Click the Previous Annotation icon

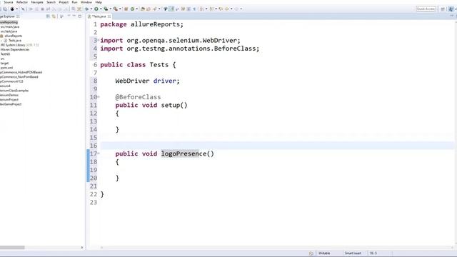[x=212, y=9]
